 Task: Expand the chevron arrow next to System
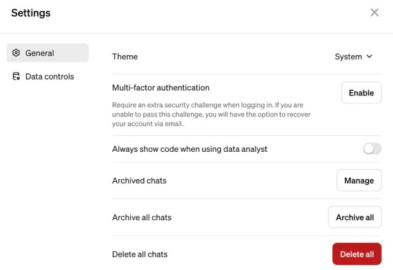coord(370,56)
